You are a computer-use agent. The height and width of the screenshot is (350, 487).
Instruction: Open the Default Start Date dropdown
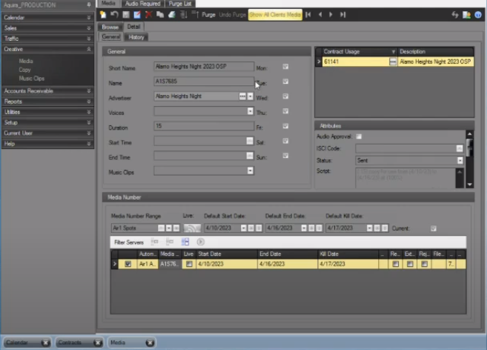(243, 228)
